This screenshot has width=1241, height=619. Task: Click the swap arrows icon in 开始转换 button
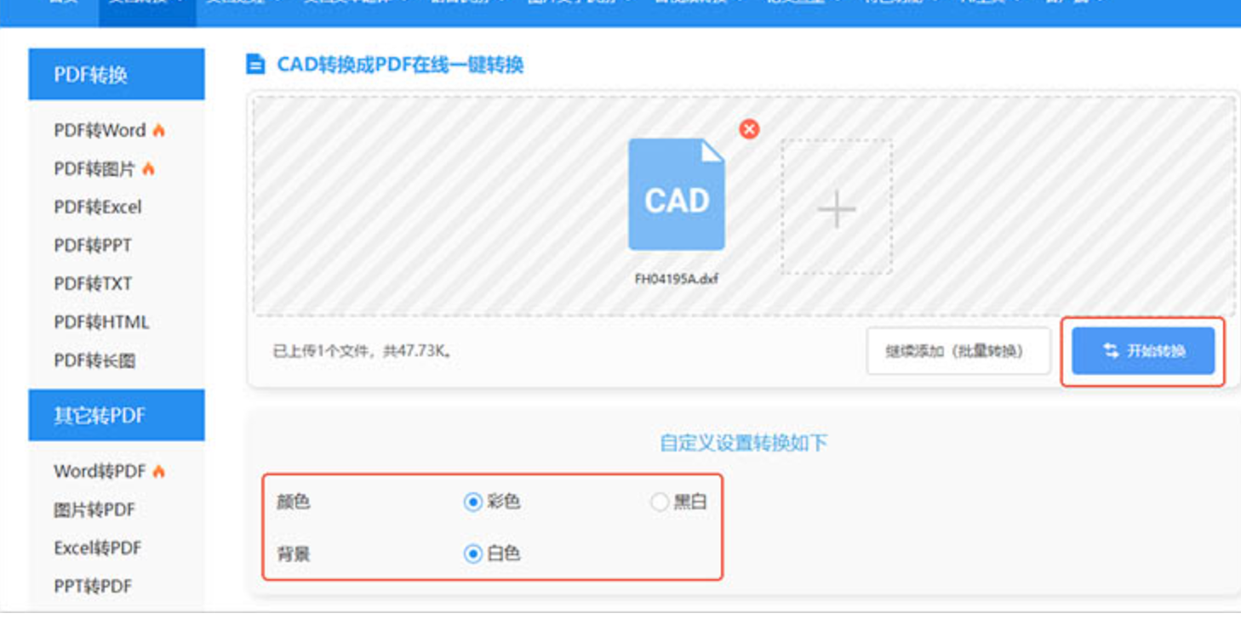click(1111, 350)
